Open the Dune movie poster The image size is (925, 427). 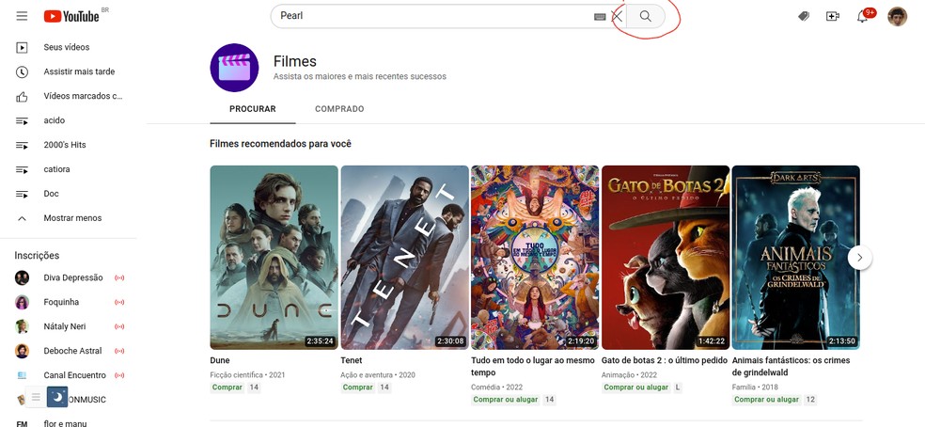274,258
